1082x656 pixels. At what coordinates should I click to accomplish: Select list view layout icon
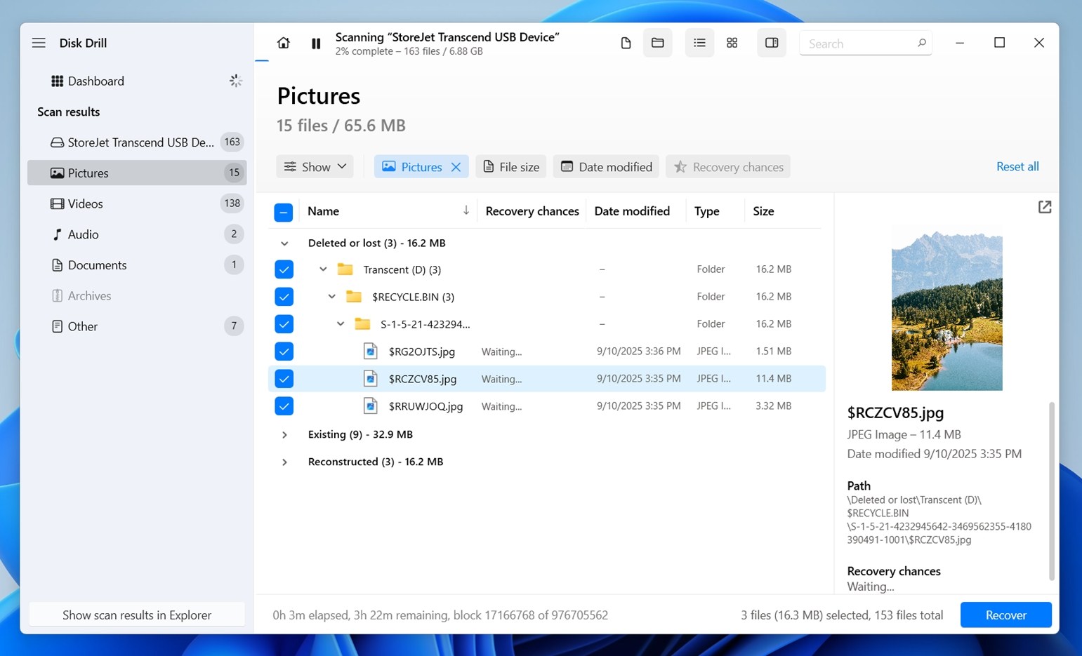tap(699, 43)
